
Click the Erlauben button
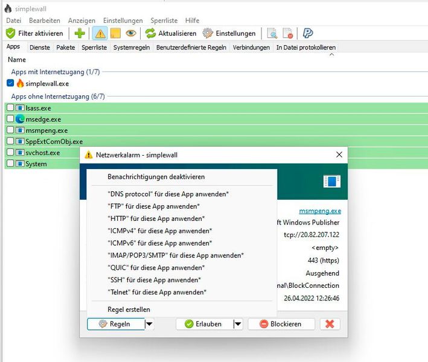205,324
